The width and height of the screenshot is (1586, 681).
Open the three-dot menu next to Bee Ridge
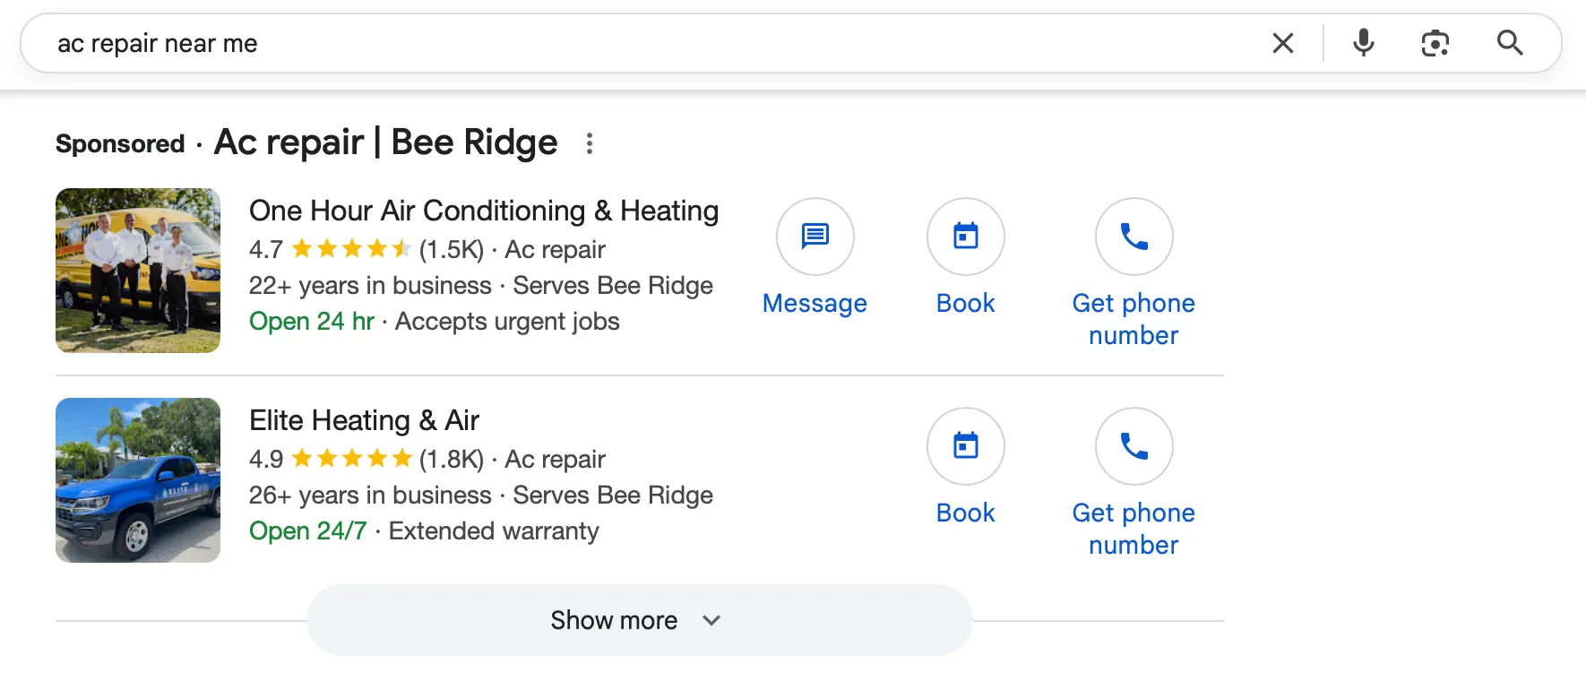pos(590,143)
